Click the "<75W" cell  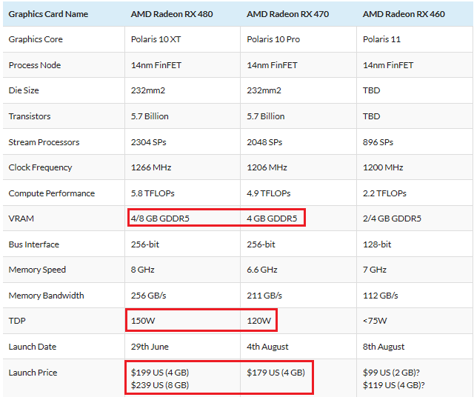(375, 321)
